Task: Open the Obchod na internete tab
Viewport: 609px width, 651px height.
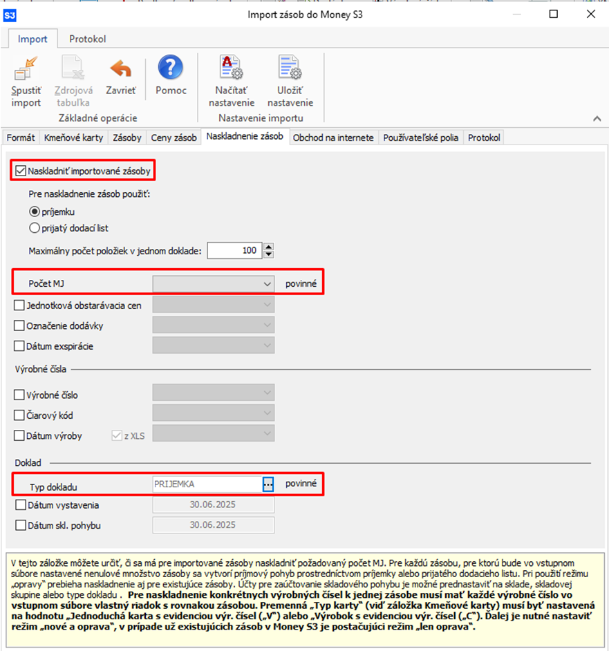Action: pyautogui.click(x=333, y=138)
